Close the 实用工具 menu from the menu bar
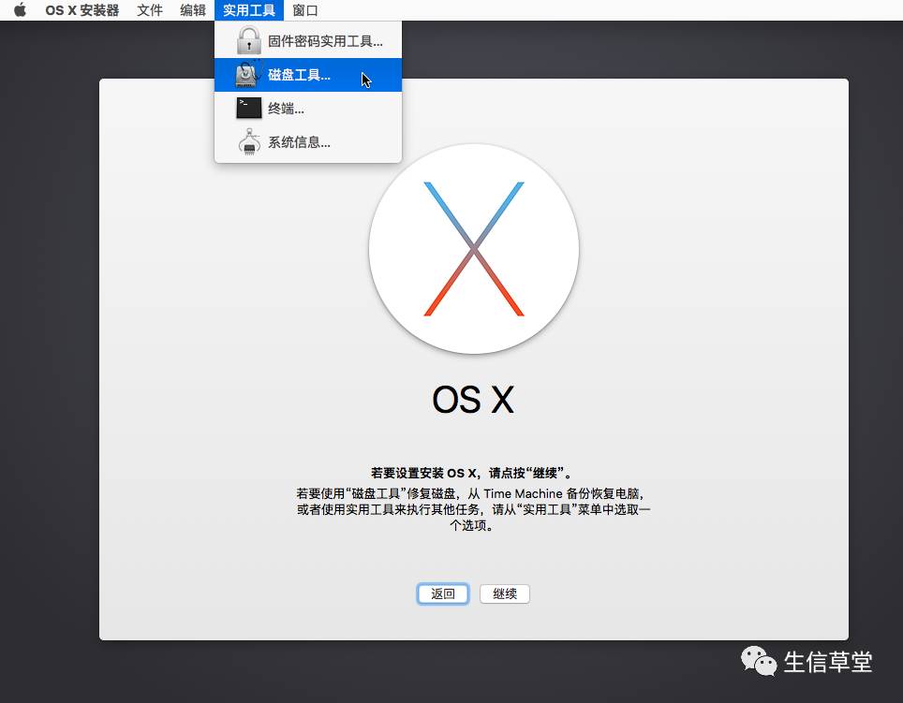Image resolution: width=903 pixels, height=703 pixels. pos(249,10)
